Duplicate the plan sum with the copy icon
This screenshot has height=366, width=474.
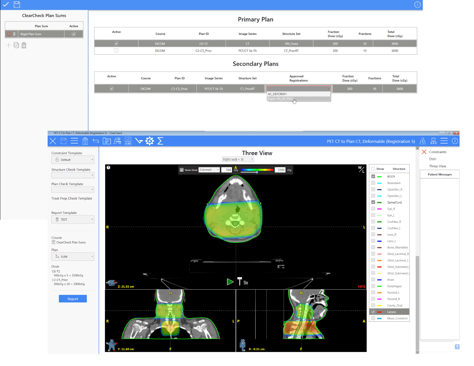16,45
